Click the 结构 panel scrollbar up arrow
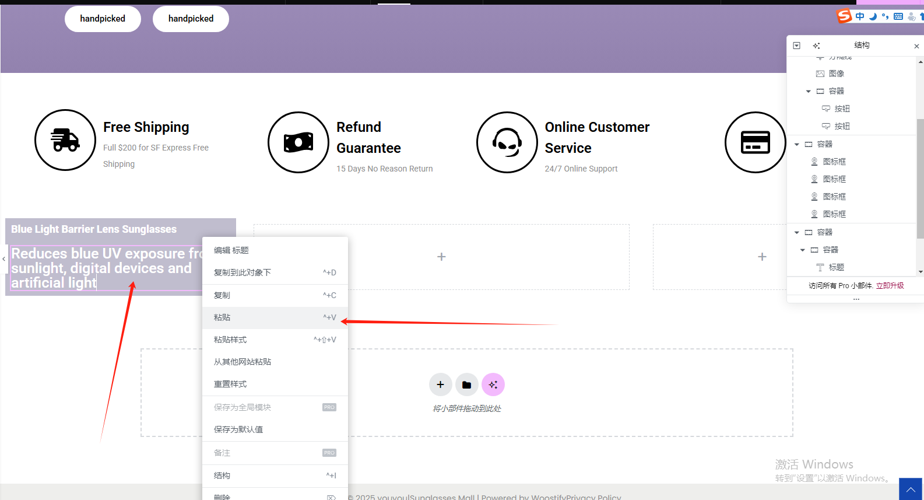This screenshot has width=924, height=500. (x=921, y=61)
